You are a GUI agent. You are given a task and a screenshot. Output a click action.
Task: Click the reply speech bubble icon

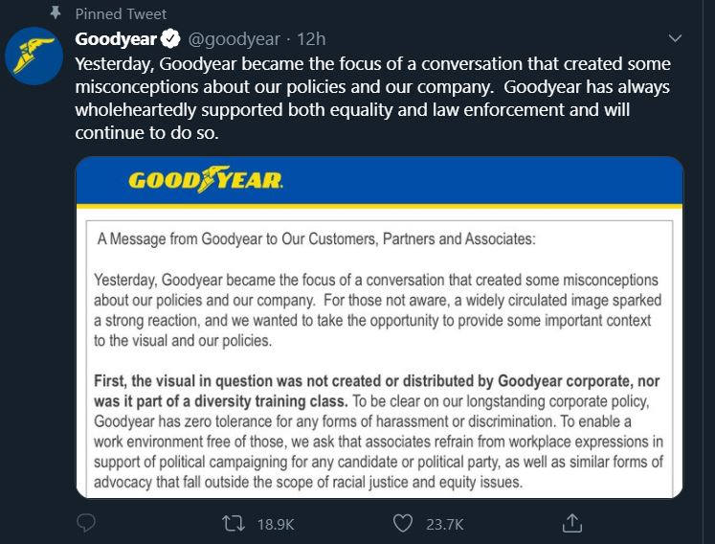click(86, 523)
